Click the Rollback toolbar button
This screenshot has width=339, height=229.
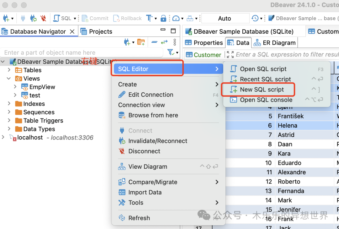click(127, 19)
